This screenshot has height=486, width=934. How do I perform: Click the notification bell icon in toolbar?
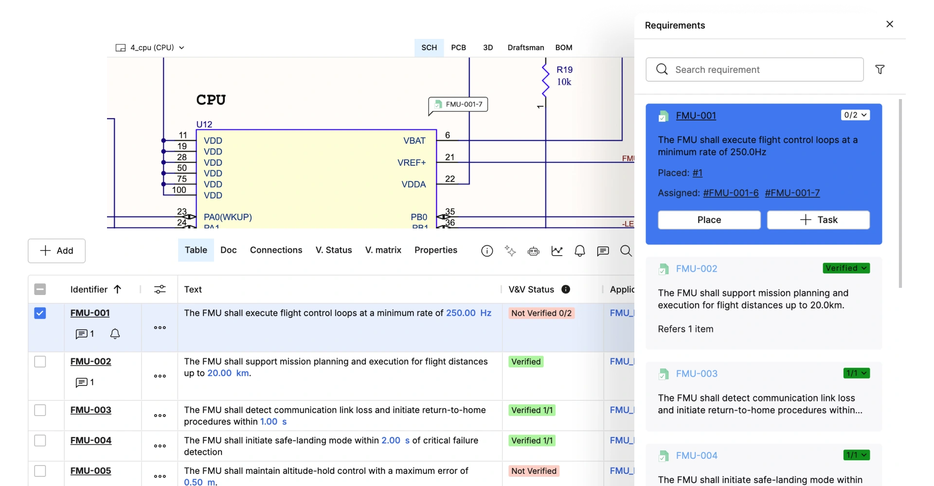pyautogui.click(x=580, y=251)
